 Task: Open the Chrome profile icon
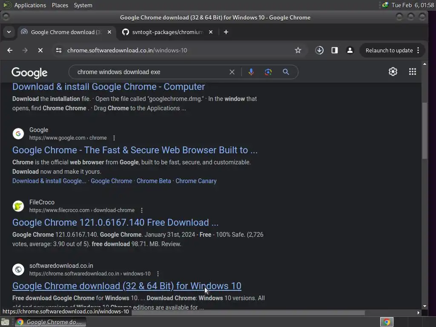click(x=350, y=50)
